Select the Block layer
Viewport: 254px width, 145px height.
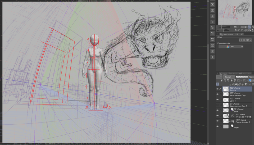click(x=238, y=110)
